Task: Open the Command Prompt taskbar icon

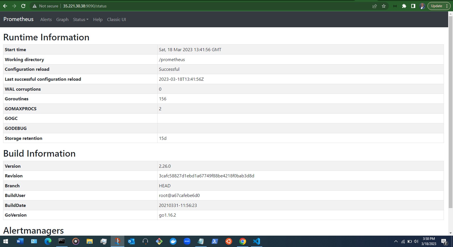Action: pos(62,241)
